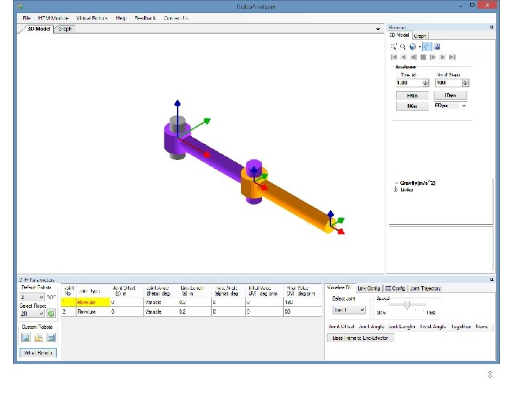Image resolution: width=524 pixels, height=393 pixels.
Task: Click the Twist Angle visualize option
Action: [x=433, y=327]
